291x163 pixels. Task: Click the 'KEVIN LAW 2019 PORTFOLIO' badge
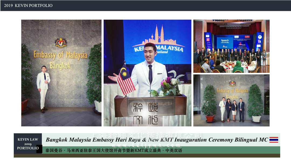[x=28, y=144]
